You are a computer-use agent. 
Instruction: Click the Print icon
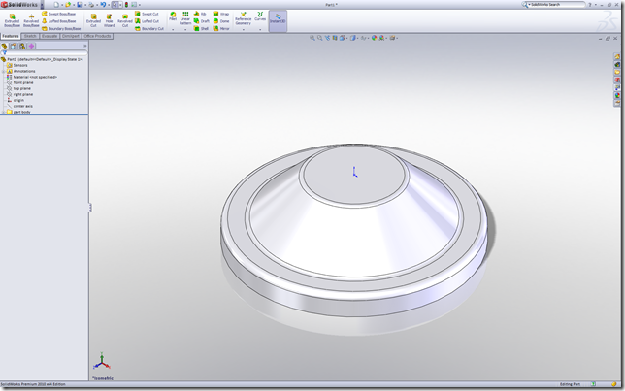91,5
